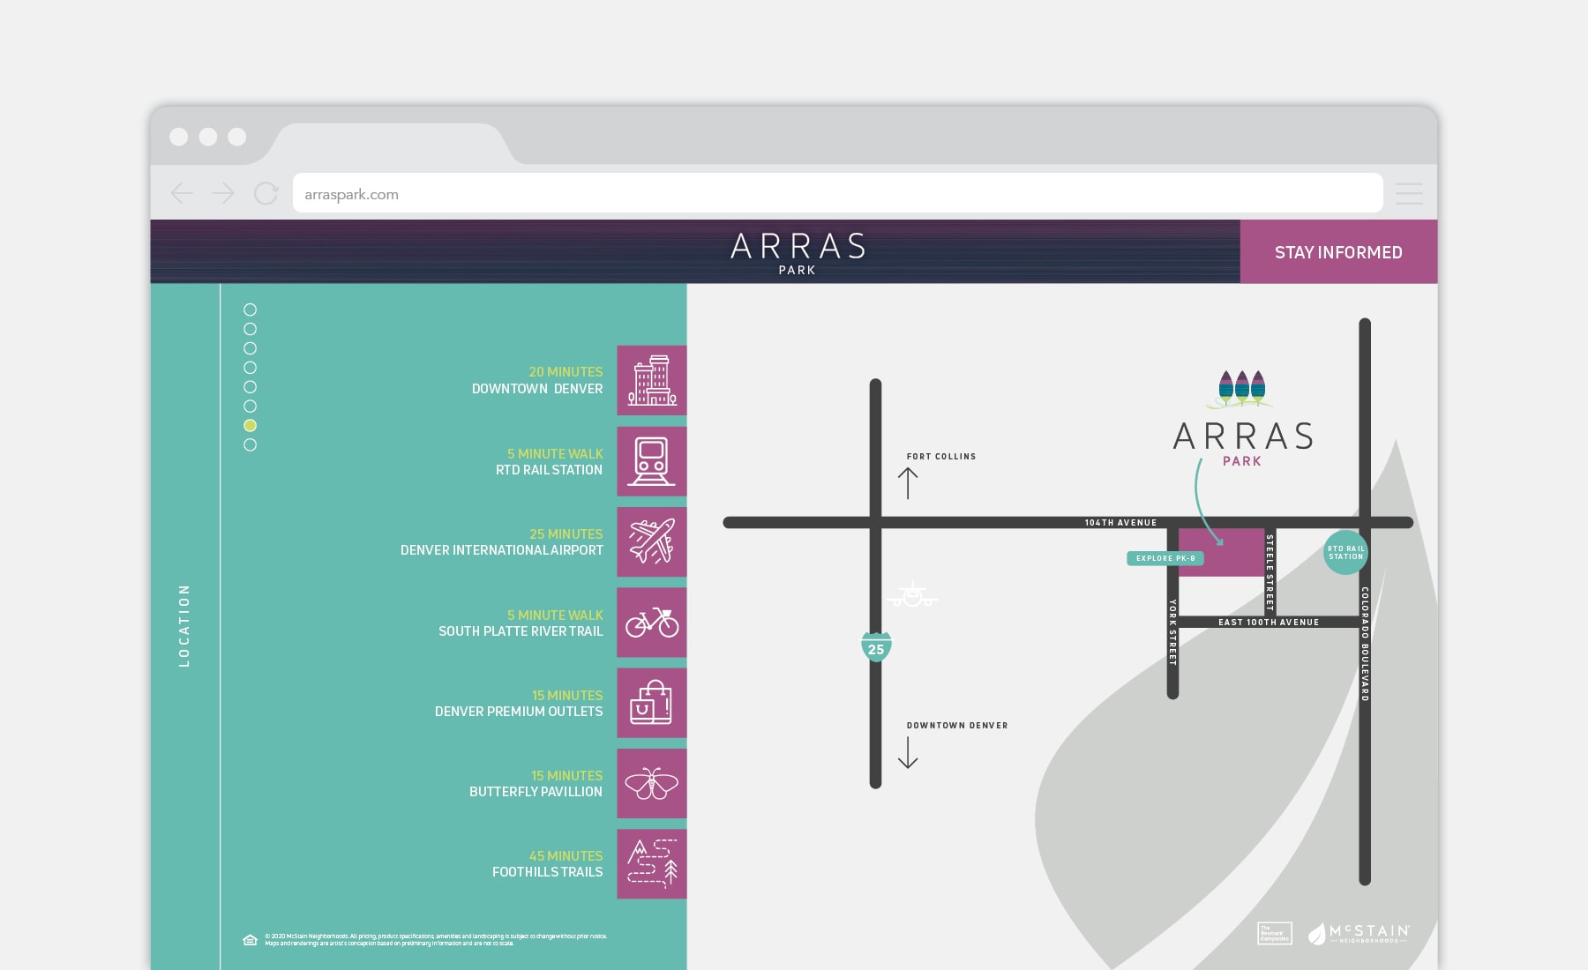Open the browser hamburger menu
The image size is (1588, 970).
(1408, 193)
